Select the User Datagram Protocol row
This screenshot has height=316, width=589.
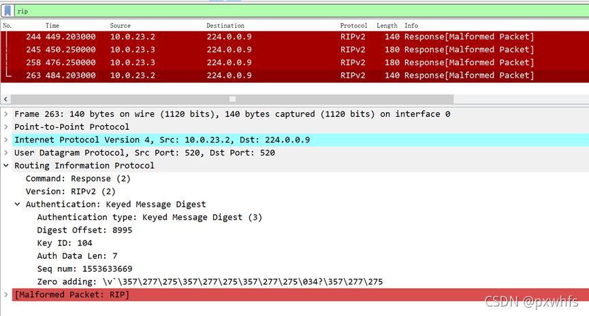point(300,153)
